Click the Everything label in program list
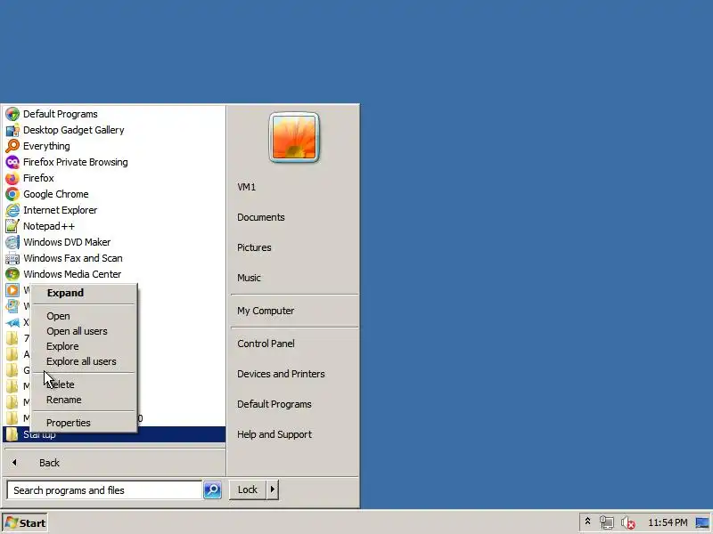 (46, 146)
